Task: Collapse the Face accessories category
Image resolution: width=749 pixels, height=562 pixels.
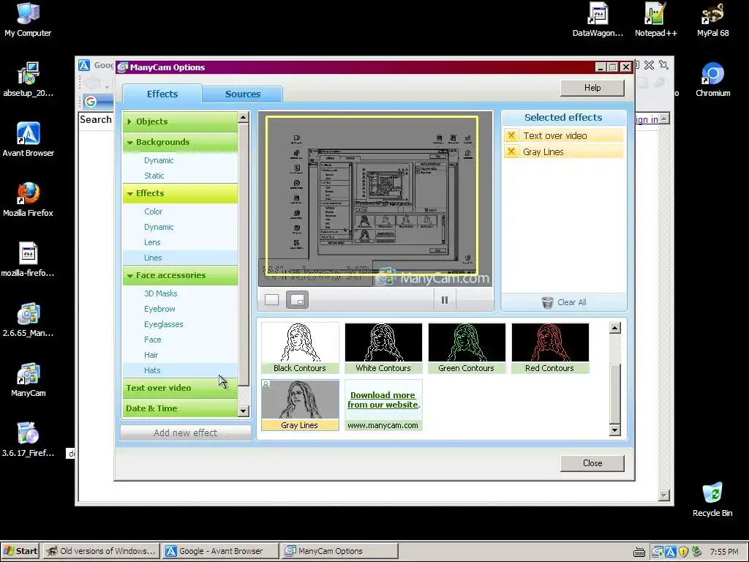Action: pyautogui.click(x=180, y=275)
